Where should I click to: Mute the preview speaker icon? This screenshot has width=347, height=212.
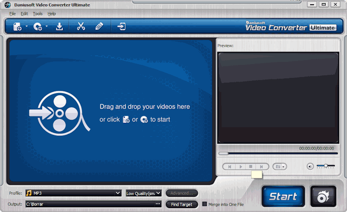click(x=310, y=167)
